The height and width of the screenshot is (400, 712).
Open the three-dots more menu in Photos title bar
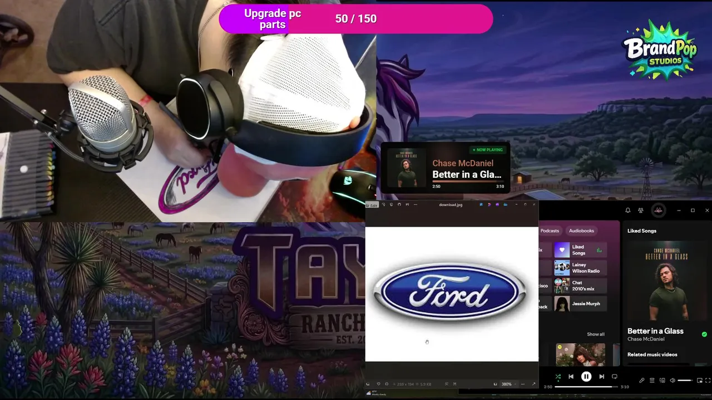tap(415, 204)
